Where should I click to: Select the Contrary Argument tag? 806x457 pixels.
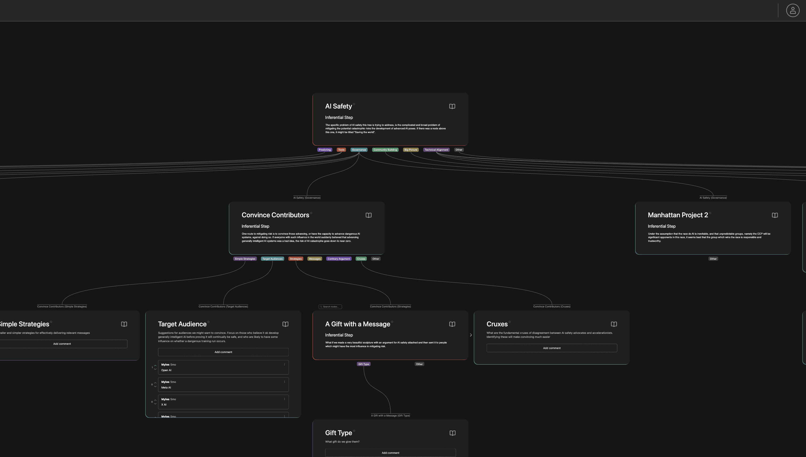(338, 259)
